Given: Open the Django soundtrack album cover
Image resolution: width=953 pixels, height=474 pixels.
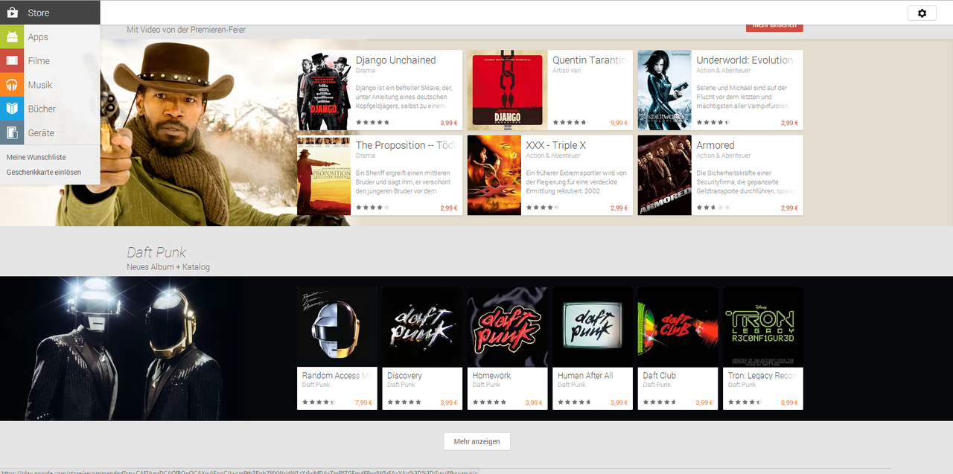Looking at the screenshot, I should [507, 90].
